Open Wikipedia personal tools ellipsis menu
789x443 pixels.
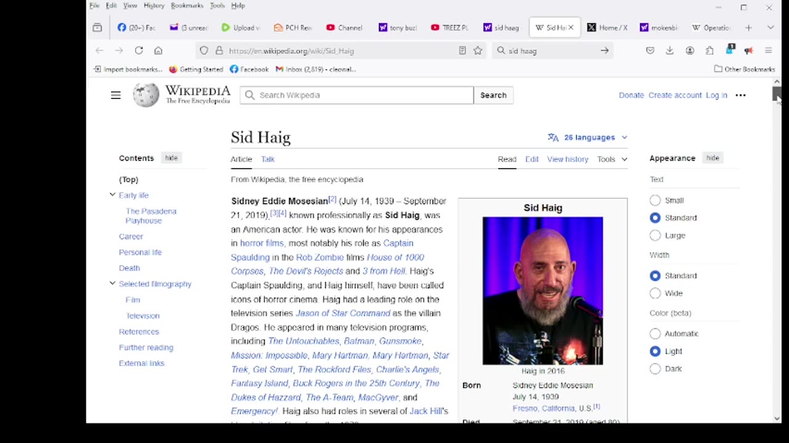[740, 95]
